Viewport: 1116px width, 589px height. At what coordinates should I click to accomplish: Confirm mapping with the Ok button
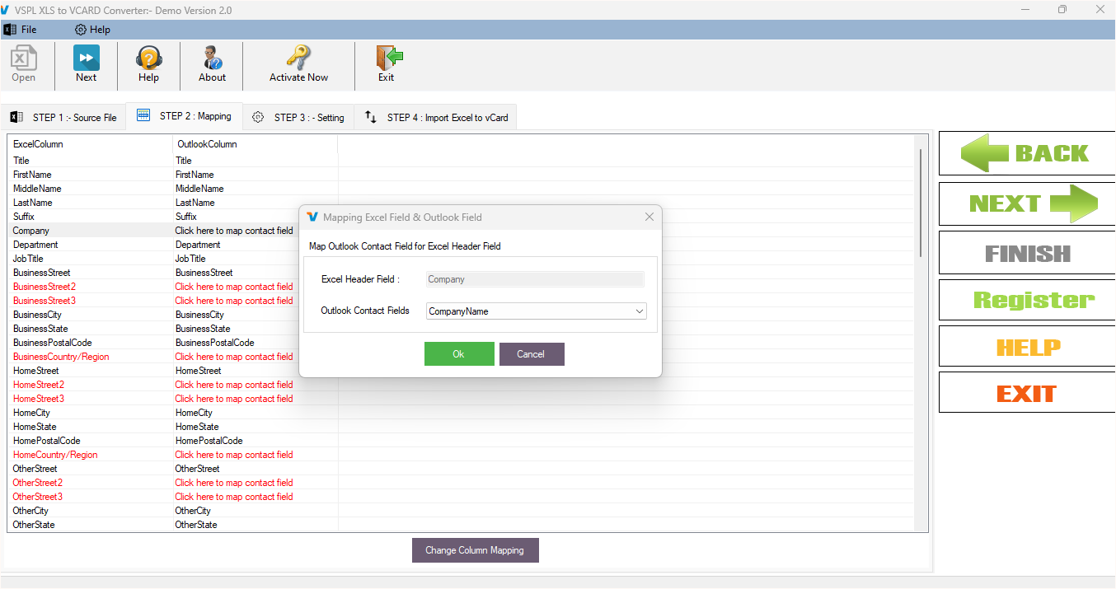coord(459,354)
